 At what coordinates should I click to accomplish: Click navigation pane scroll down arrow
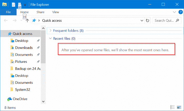point(43,101)
